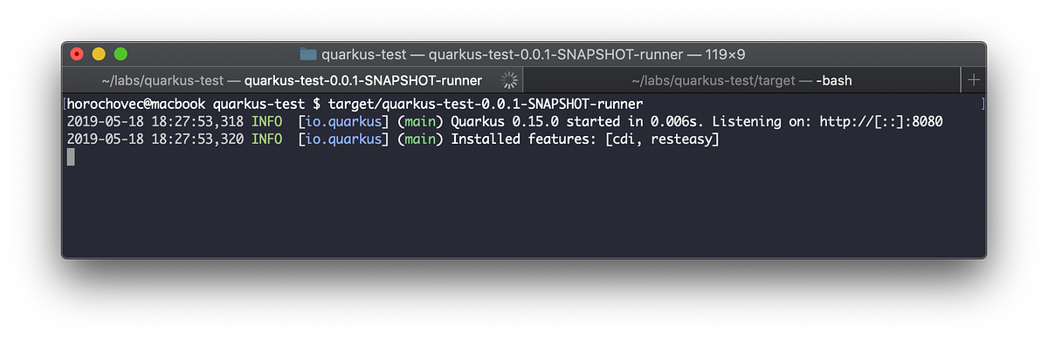Click the right bracket mark at prompt line end
Screen dimensions: 1048x340
pos(982,104)
